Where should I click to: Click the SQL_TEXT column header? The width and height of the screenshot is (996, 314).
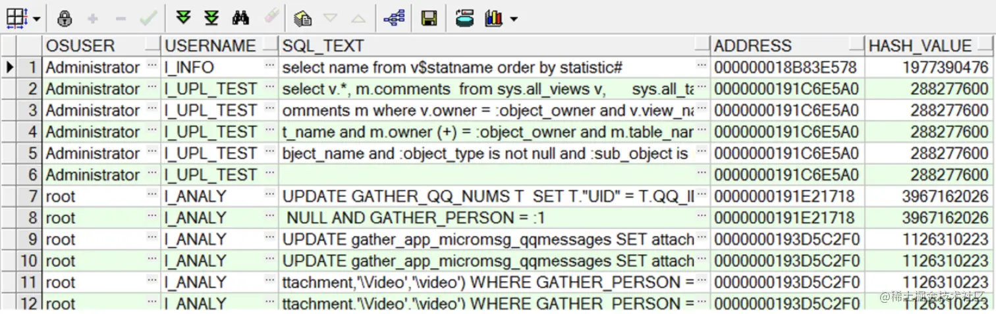[495, 45]
